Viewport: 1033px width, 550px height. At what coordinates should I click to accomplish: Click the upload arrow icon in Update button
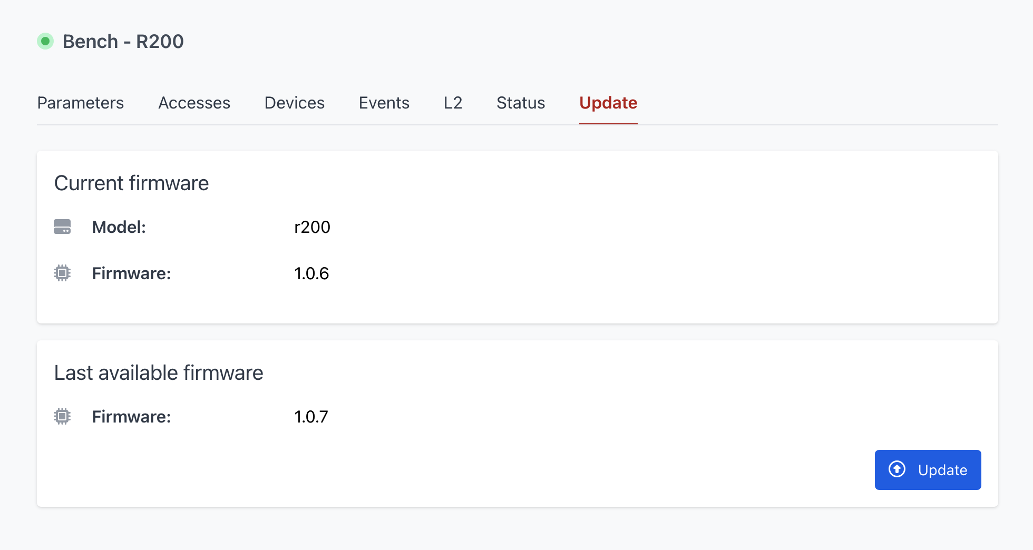click(897, 469)
